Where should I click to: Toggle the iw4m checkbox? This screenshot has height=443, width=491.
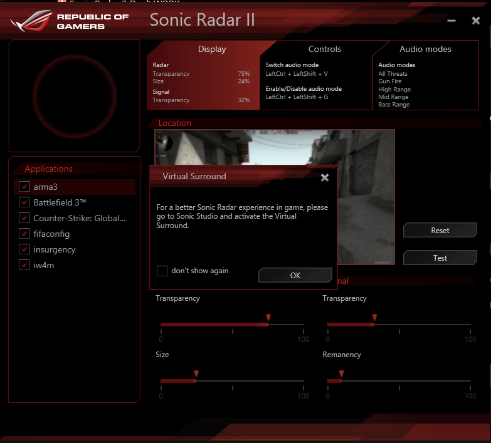tap(24, 265)
